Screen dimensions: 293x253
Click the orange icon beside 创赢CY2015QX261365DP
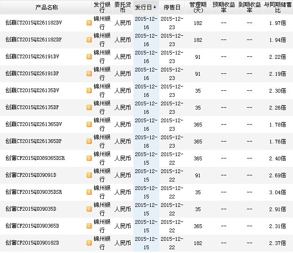(x=89, y=141)
